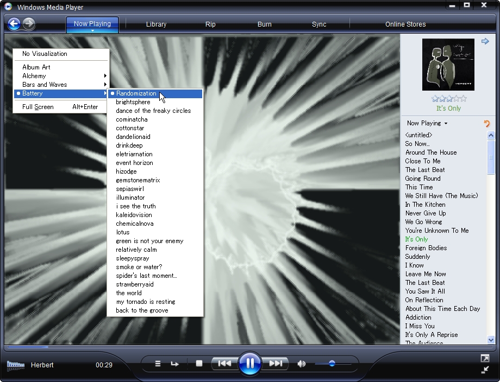Click the orange clear list arrow icon
This screenshot has width=500, height=382.
click(486, 124)
